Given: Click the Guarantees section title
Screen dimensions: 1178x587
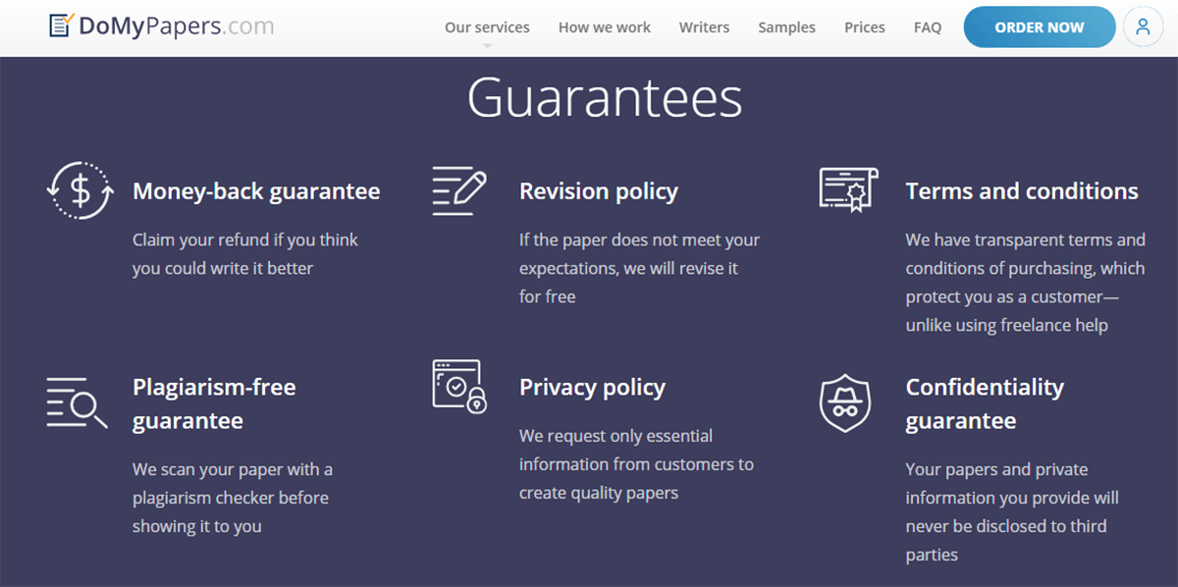Looking at the screenshot, I should pos(604,98).
